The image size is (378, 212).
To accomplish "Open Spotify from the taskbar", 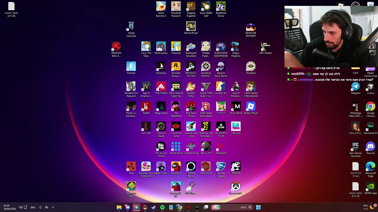I will [x=162, y=207].
